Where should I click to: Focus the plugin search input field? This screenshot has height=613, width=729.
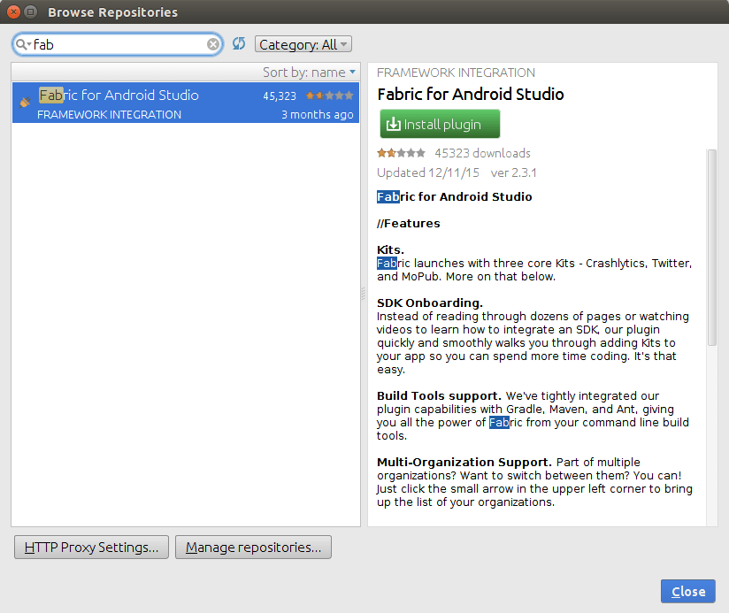119,44
